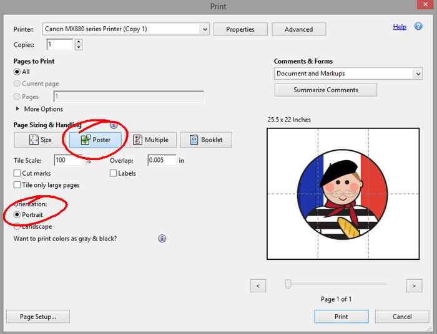The width and height of the screenshot is (437, 334).
Task: Click the '25.5 x 22 Inches' size label
Action: click(x=289, y=120)
